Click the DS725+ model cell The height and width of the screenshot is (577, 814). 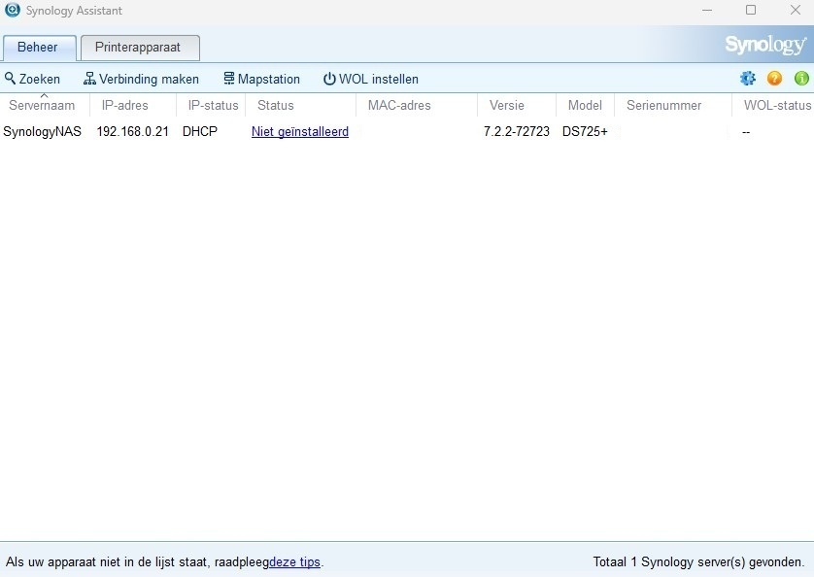pyautogui.click(x=585, y=131)
